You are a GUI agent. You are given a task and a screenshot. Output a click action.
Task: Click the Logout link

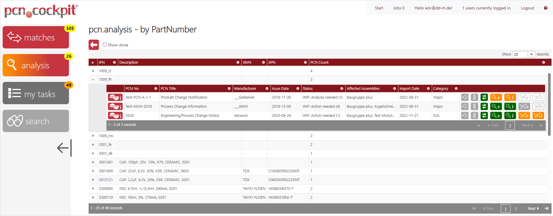coord(527,8)
